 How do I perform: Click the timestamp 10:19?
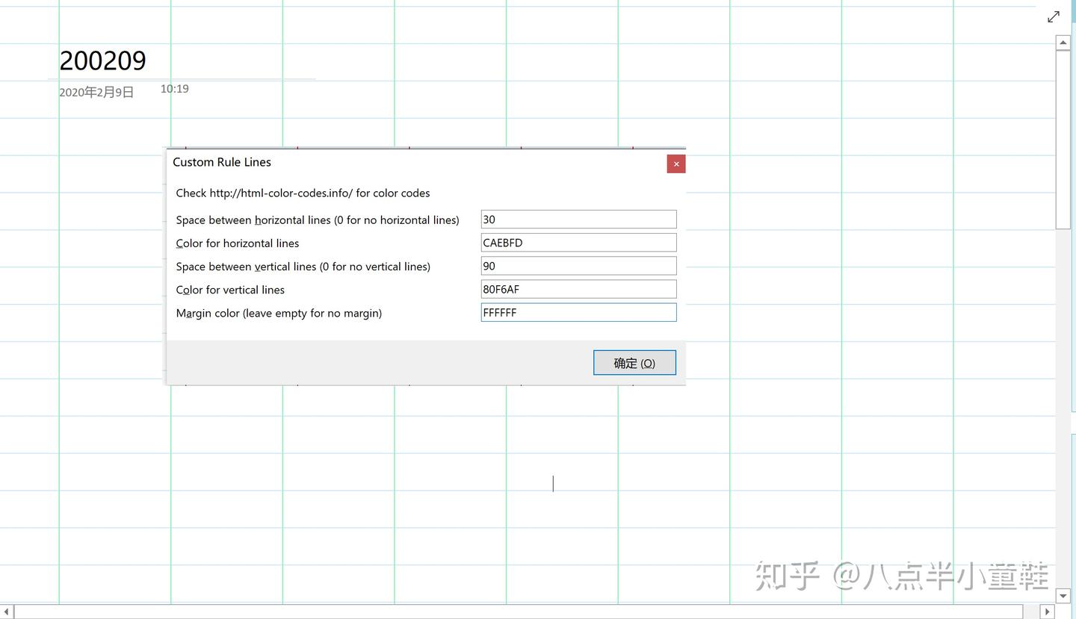[x=174, y=88]
